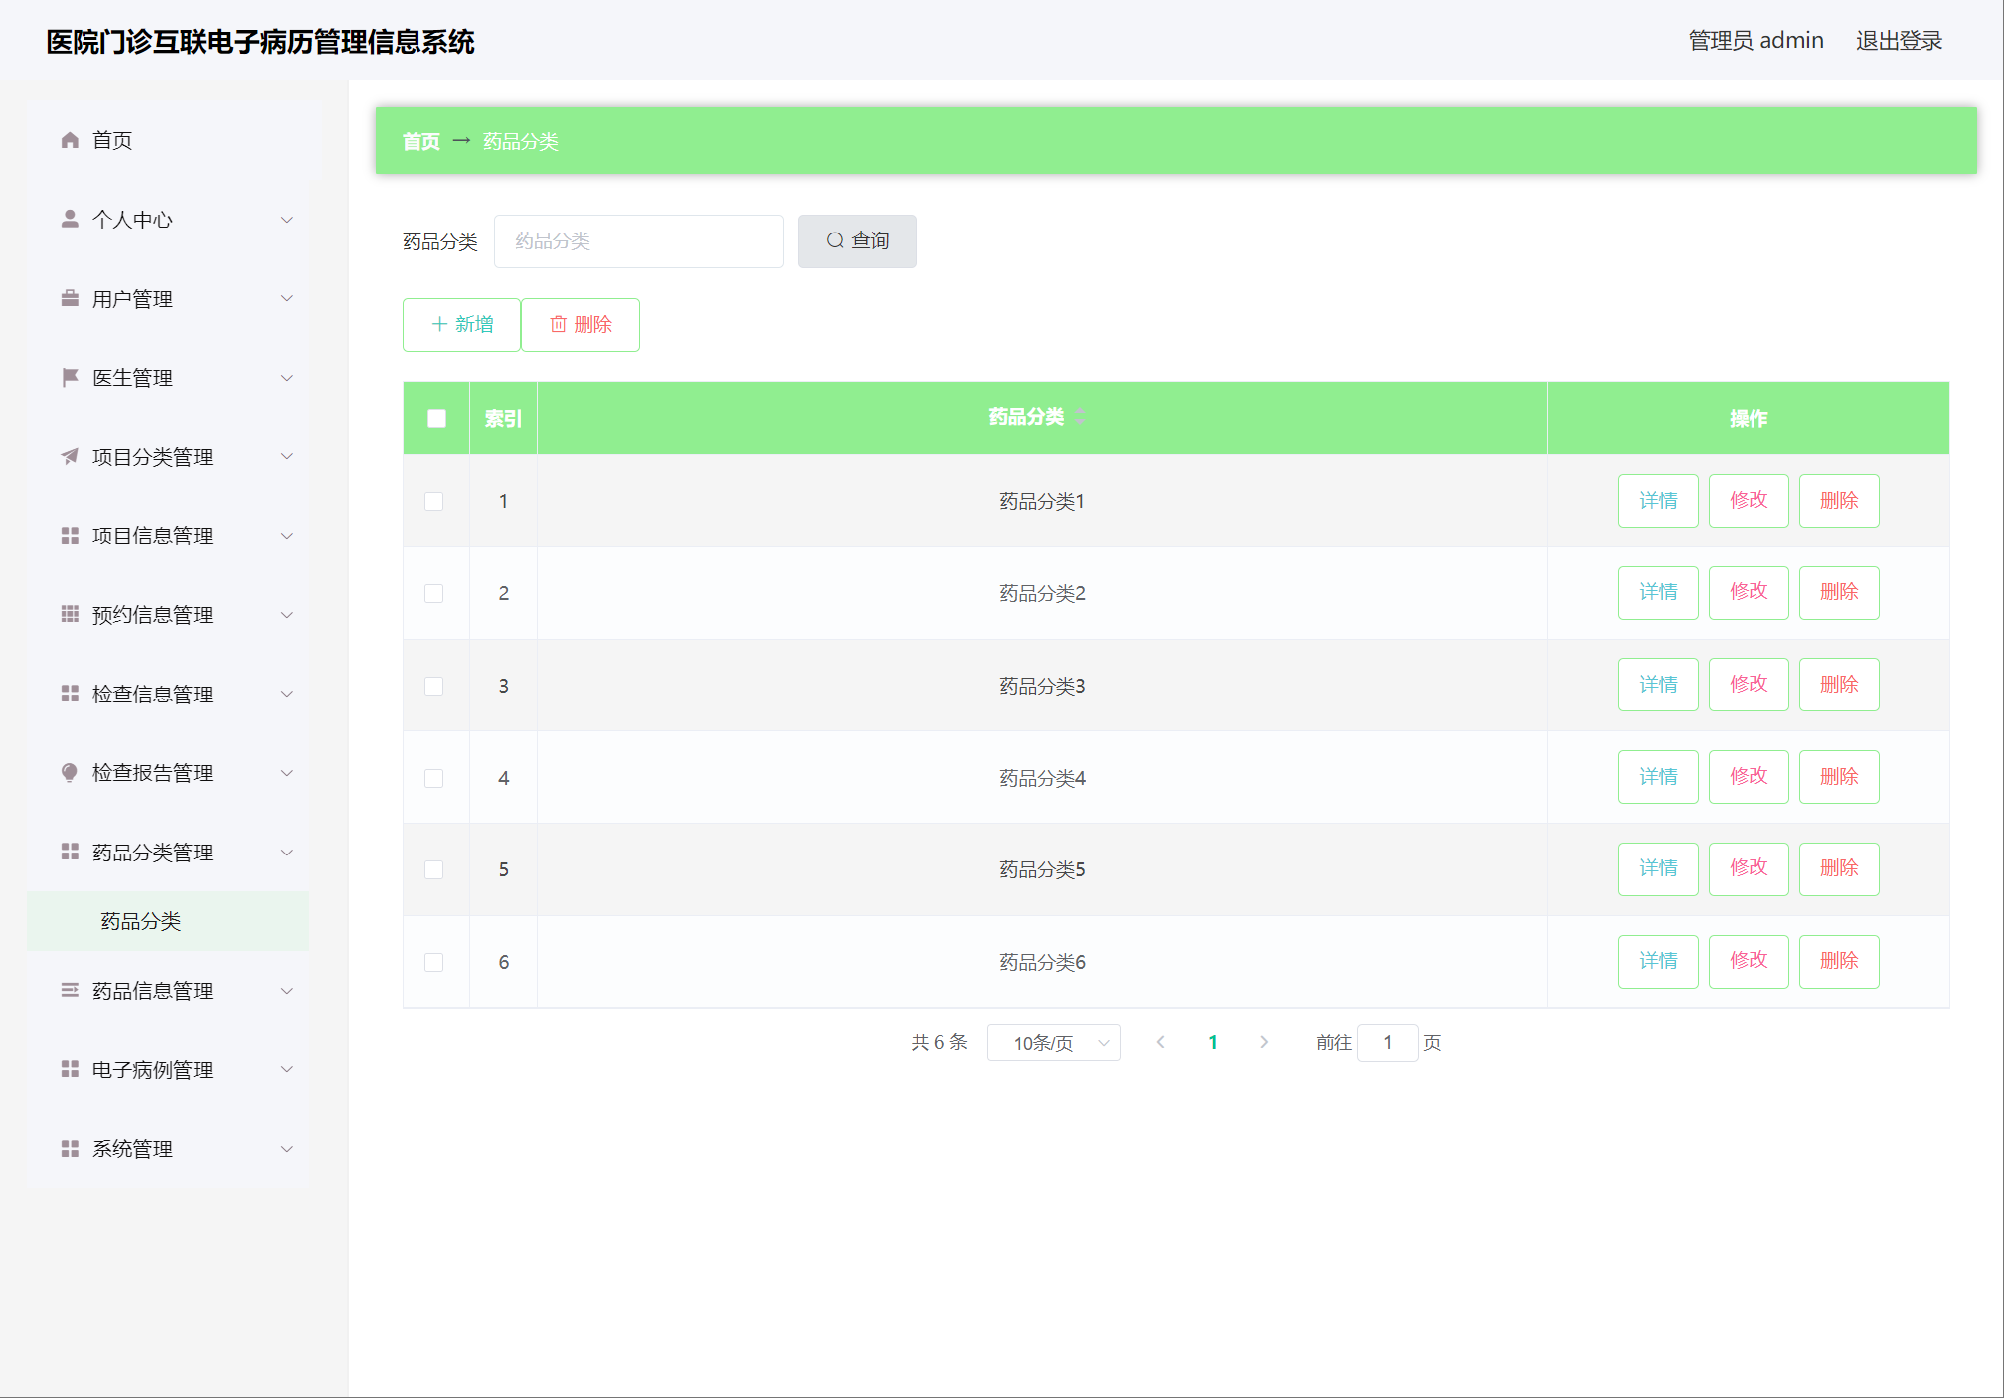Click the 新增 add button

(x=462, y=324)
